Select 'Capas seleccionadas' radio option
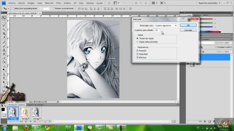234x131 pixels. (137, 42)
